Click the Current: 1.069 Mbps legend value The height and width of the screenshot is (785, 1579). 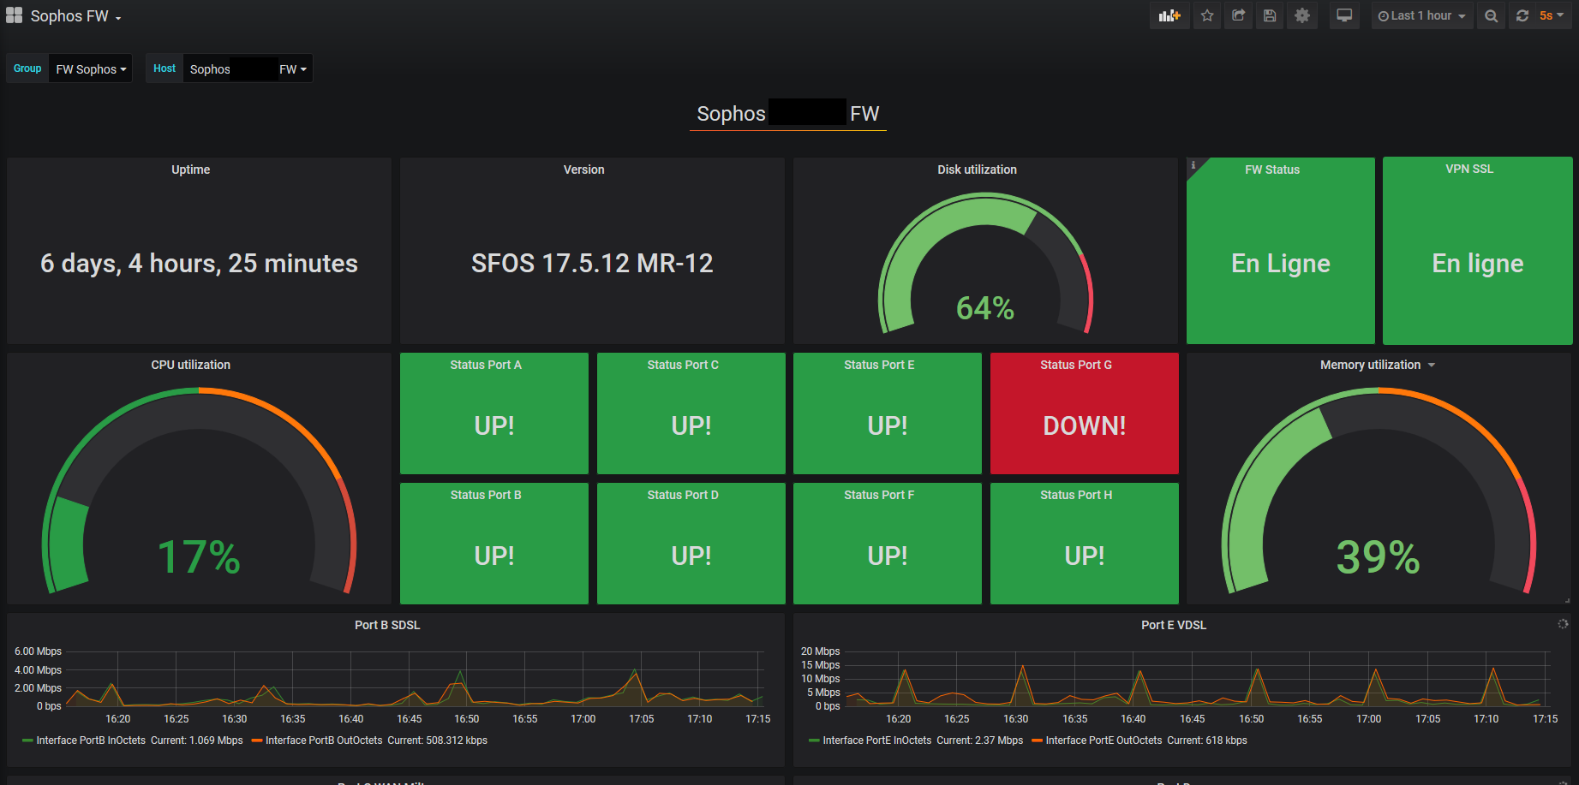(197, 740)
